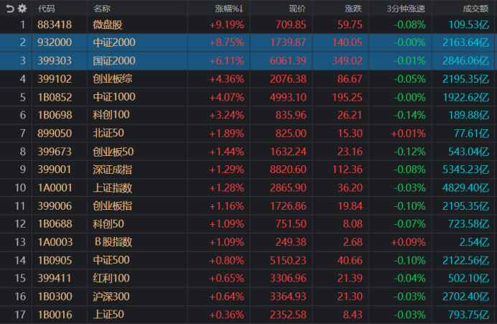Sort by 现价 column header

pos(297,9)
